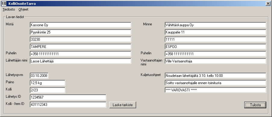Select the 33230 postal code field

coord(80,40)
